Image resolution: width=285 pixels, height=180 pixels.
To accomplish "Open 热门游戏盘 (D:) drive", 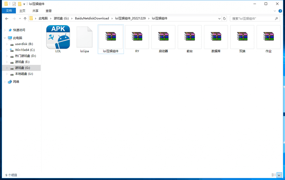I will coord(25,56).
